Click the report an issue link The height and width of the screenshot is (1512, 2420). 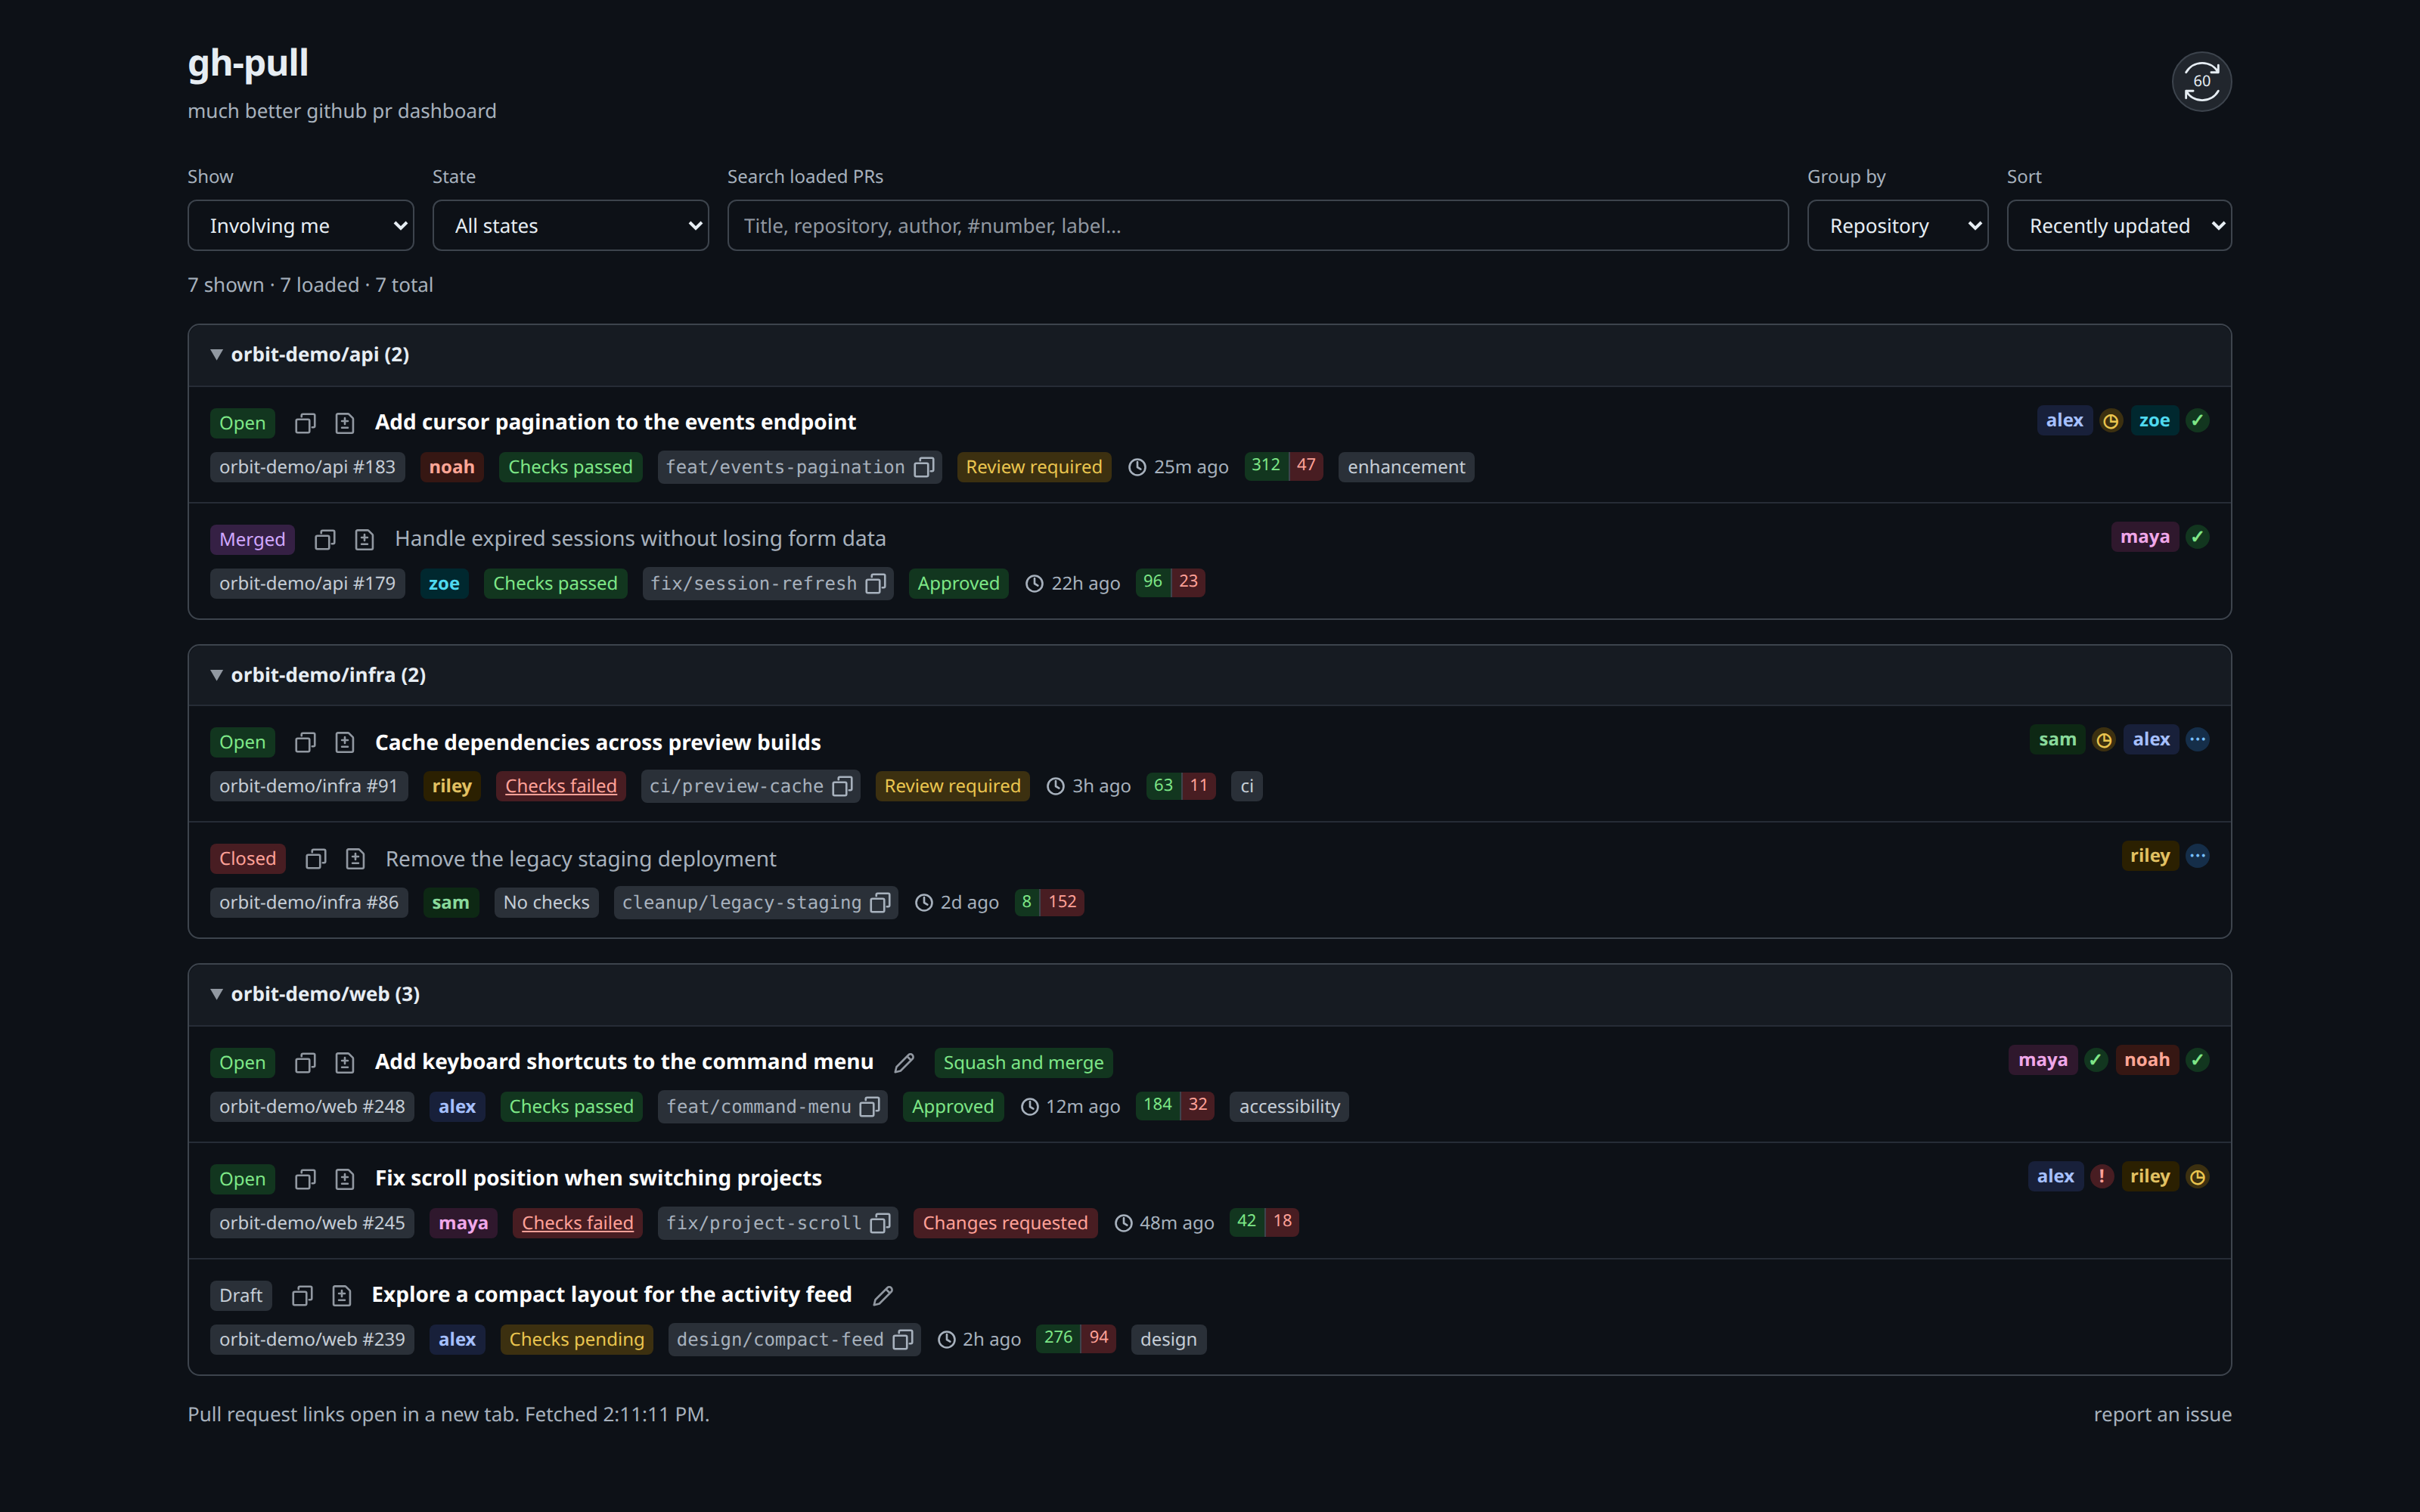point(2162,1414)
